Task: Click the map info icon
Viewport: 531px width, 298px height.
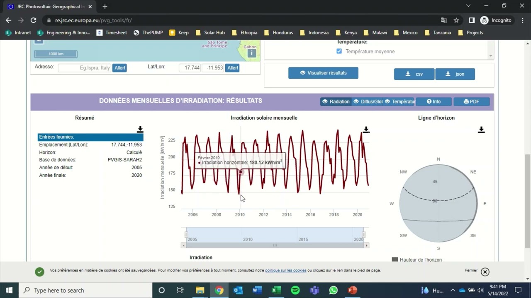Action: click(251, 53)
